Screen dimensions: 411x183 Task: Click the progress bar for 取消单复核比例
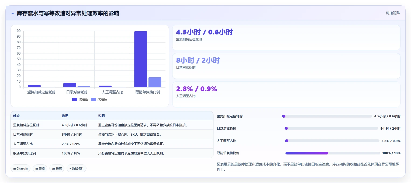tap(333, 153)
